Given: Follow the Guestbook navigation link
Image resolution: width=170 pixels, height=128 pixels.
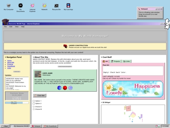Looking at the screenshot, I should pos(11,66).
